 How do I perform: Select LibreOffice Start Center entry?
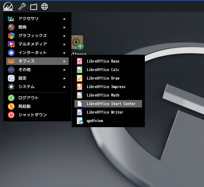(x=111, y=104)
